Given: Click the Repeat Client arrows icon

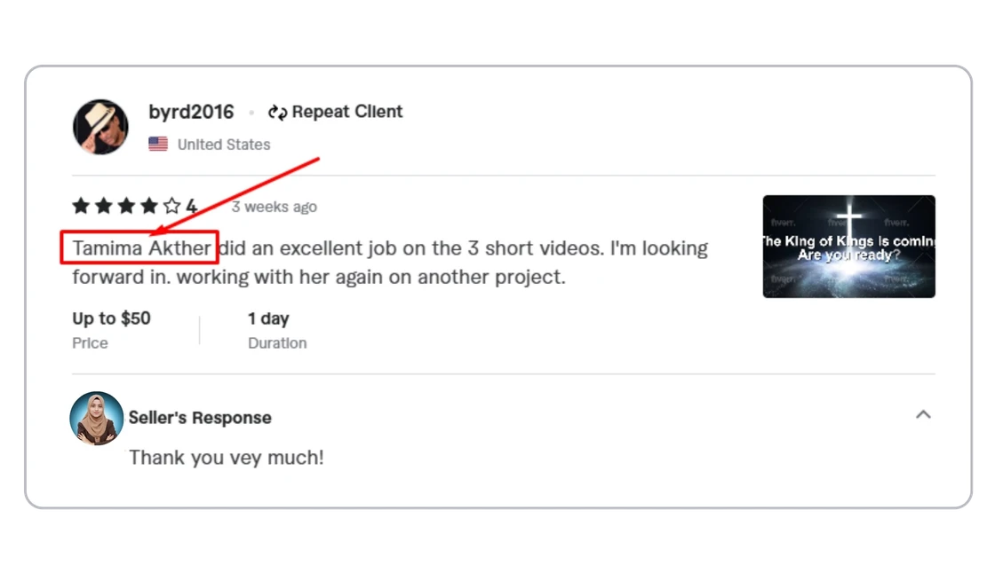Looking at the screenshot, I should coord(277,112).
